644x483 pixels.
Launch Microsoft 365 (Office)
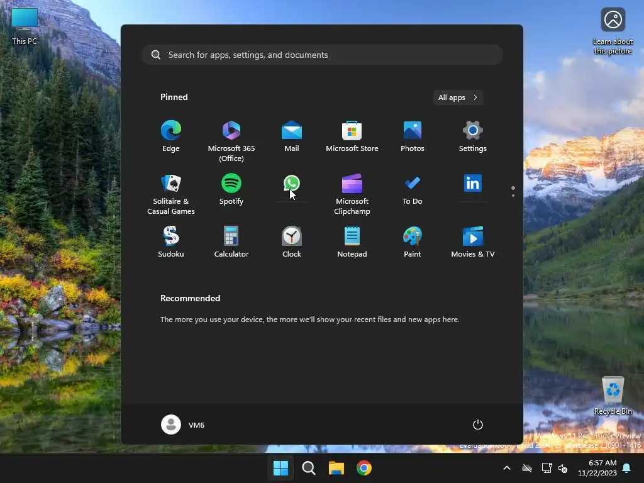(x=231, y=142)
